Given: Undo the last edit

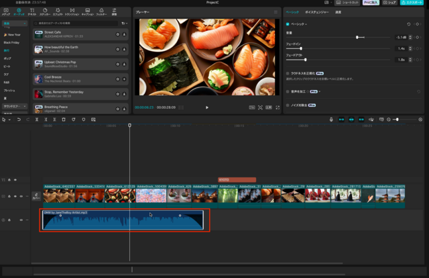Looking at the screenshot, I should click(19, 120).
